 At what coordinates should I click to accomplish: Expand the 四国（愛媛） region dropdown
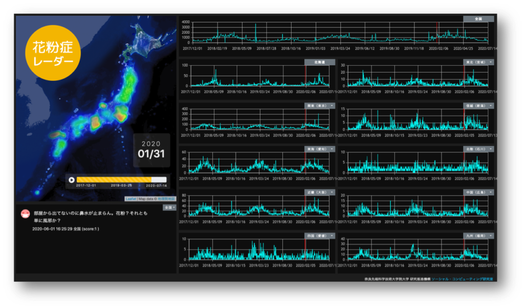[320, 236]
